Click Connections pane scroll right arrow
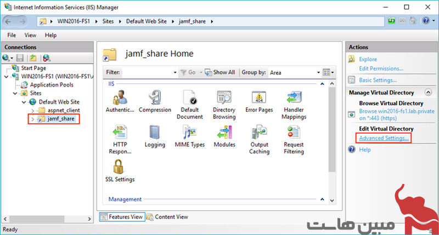439x235 pixels. [89, 219]
